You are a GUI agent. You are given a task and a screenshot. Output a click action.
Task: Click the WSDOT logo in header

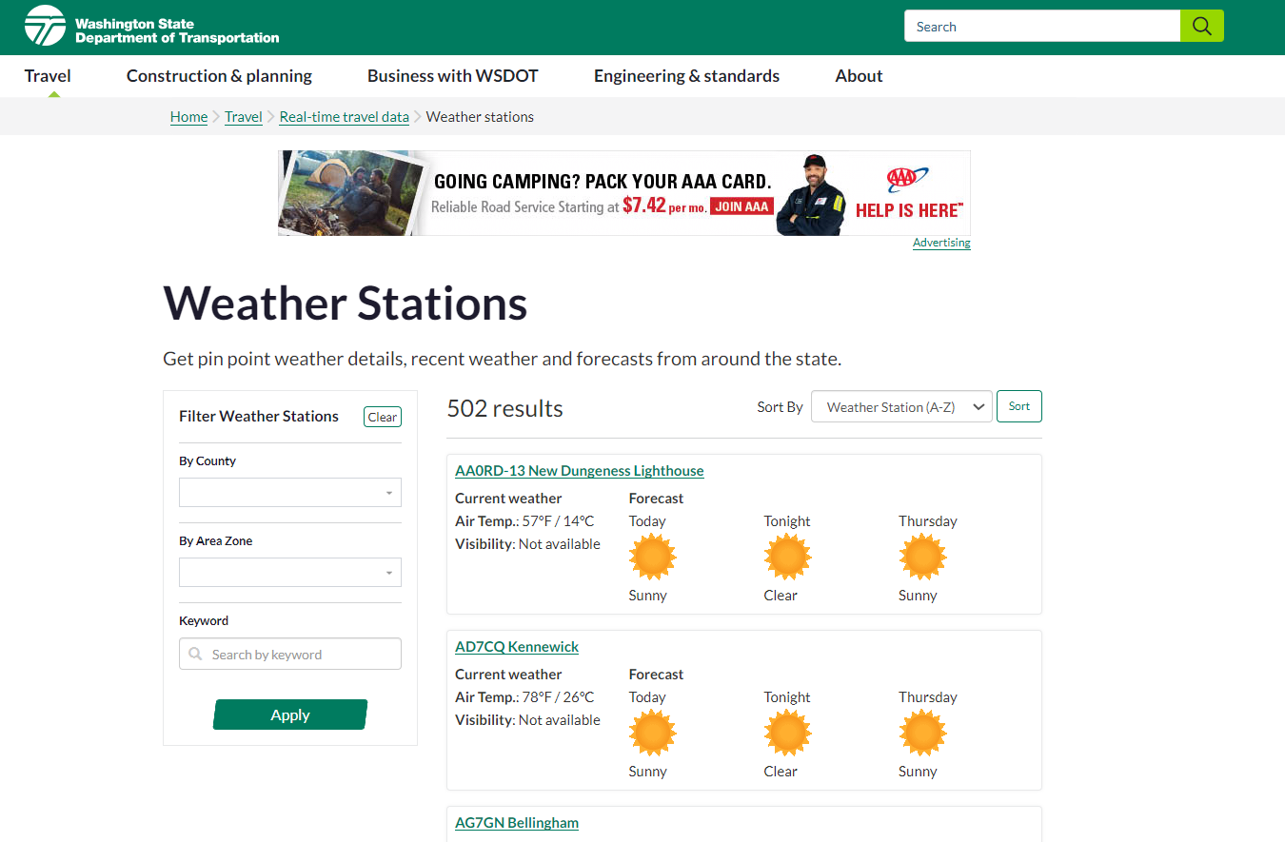(x=152, y=27)
